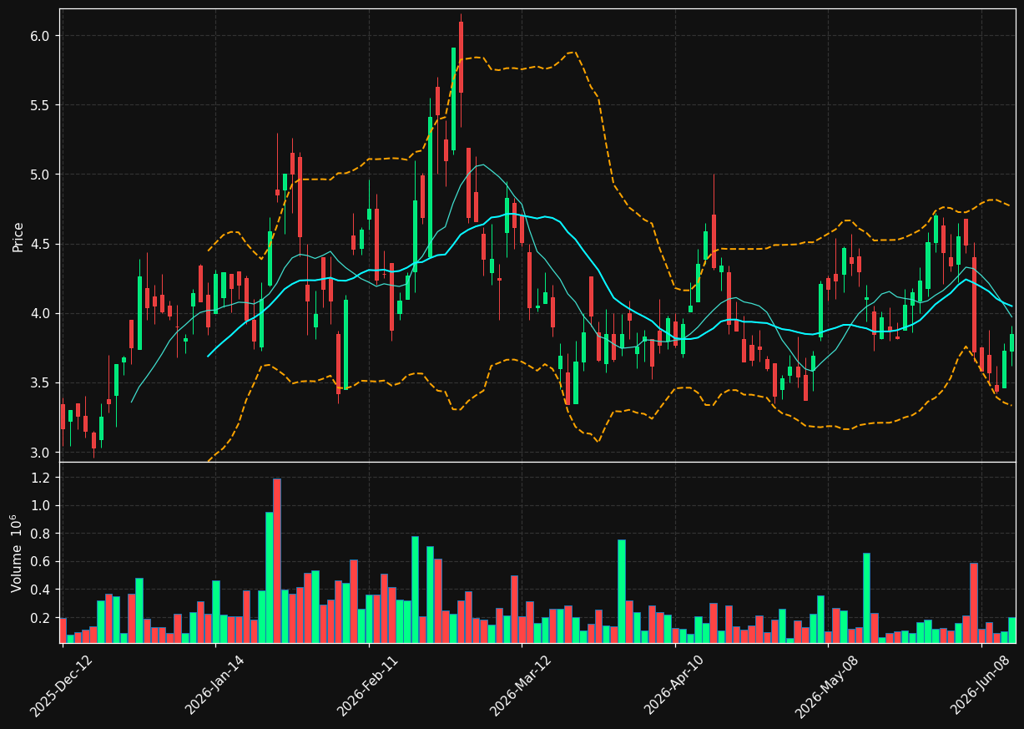
Task: Click the 3.0 price tick label
Action: pos(42,453)
